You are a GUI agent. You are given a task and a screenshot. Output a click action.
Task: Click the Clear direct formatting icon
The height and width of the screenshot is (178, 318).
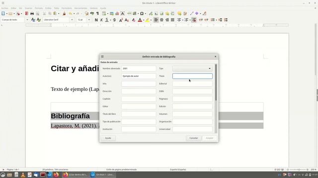134,20
